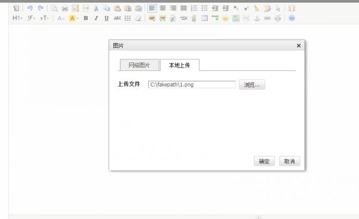Click the upload file path field
359x219 pixels.
click(x=192, y=84)
